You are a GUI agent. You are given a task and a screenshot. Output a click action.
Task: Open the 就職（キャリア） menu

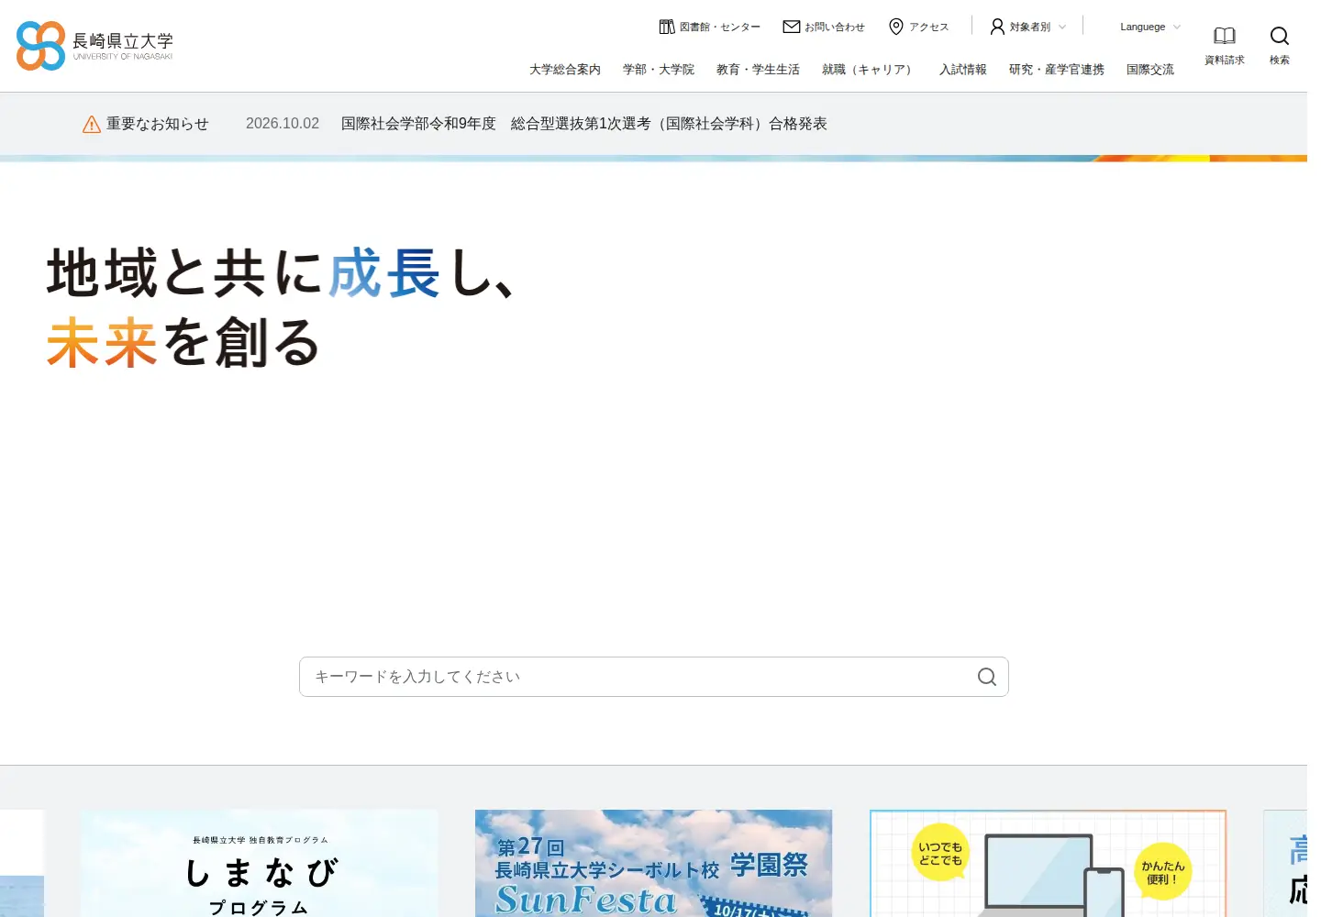[870, 70]
